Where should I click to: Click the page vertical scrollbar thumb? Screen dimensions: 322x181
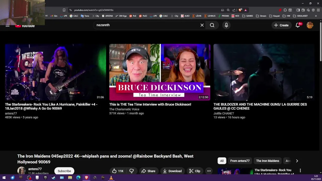tap(320, 41)
